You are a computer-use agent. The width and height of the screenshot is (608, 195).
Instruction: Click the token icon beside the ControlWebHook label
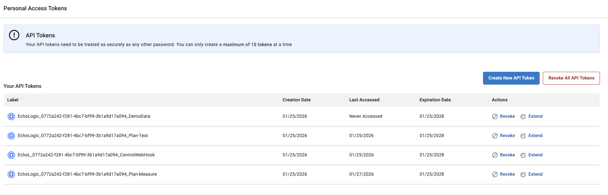[11, 155]
